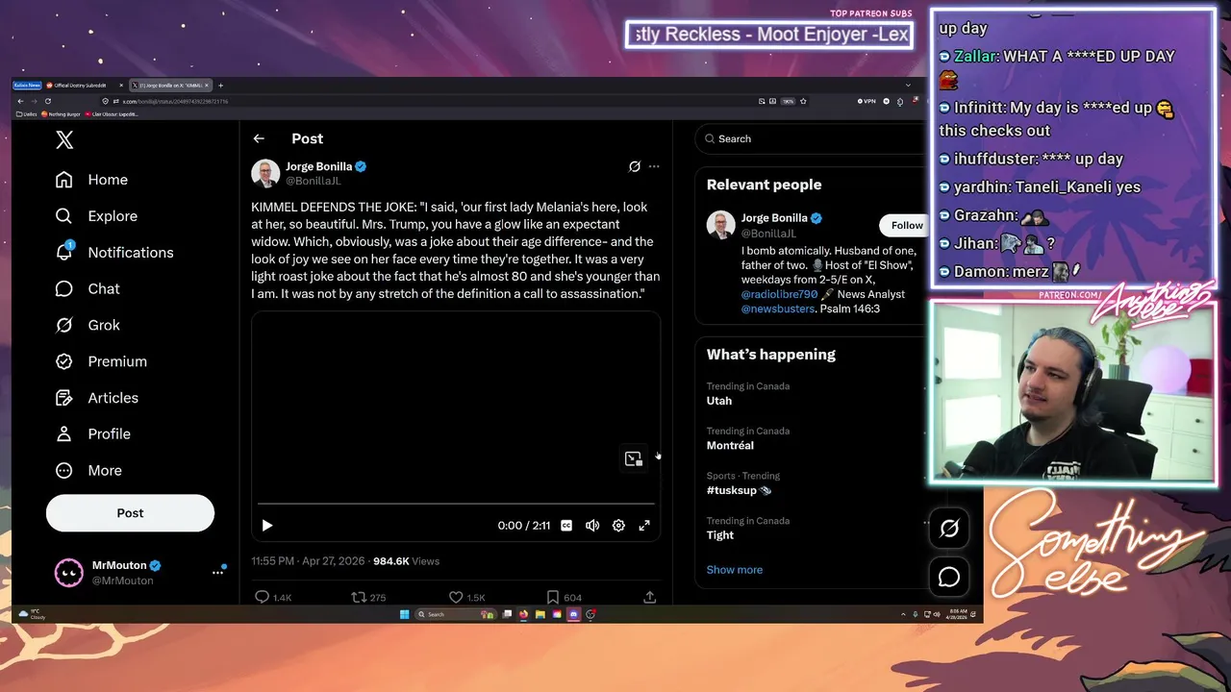
Task: Enter video fullscreen mode
Action: (644, 526)
